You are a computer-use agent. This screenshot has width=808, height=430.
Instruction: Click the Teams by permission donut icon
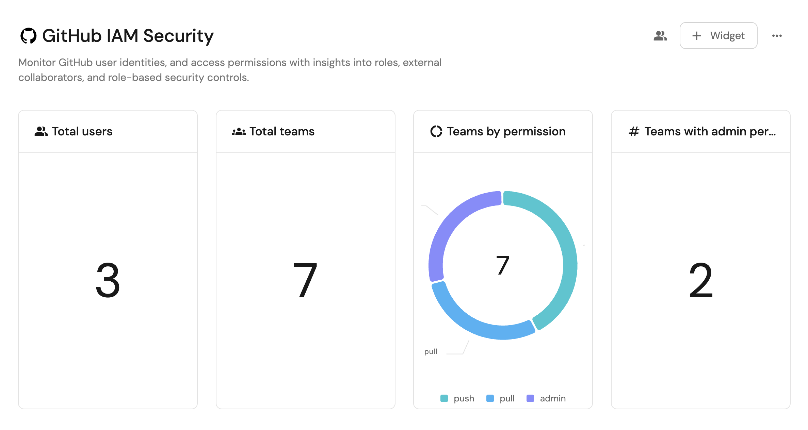[x=436, y=131]
